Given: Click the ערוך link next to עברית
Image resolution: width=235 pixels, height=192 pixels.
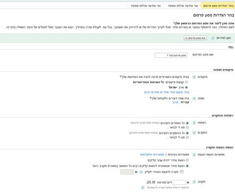Looking at the screenshot, I should click(175, 102).
